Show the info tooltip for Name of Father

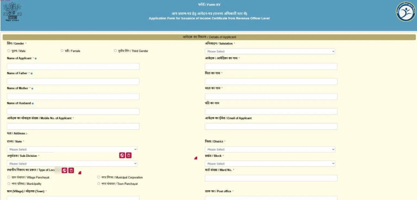pos(31,74)
